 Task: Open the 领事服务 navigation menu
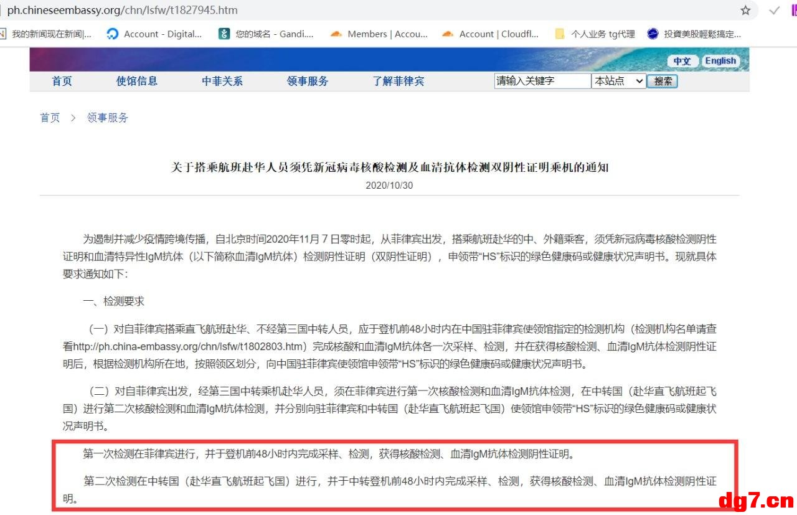(x=308, y=81)
